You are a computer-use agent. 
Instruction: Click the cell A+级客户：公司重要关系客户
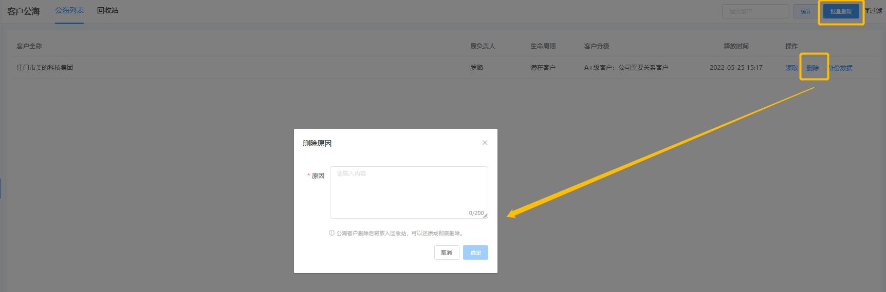(626, 68)
